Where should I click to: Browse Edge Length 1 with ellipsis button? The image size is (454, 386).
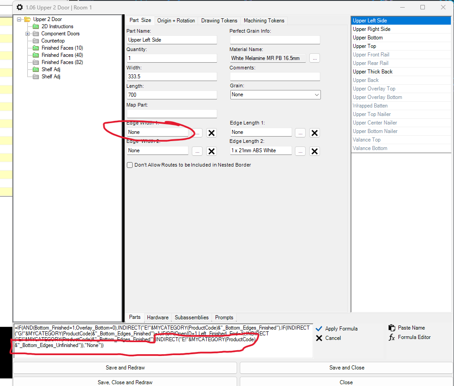[x=300, y=133]
